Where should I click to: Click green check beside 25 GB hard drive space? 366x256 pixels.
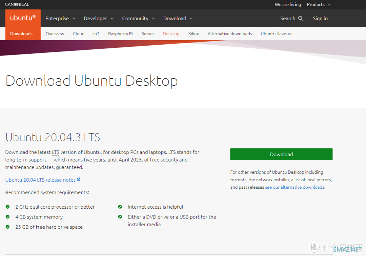click(8, 227)
